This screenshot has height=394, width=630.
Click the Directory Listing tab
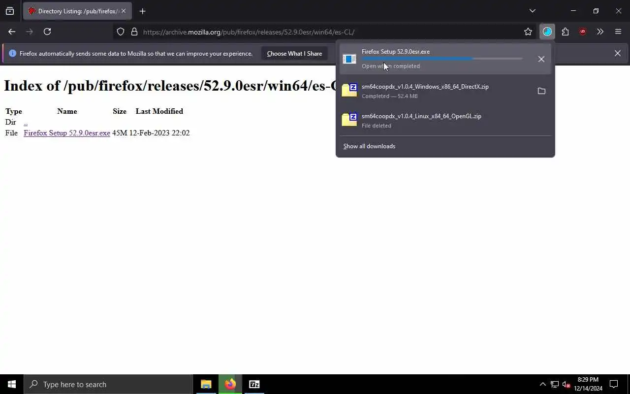click(x=77, y=11)
